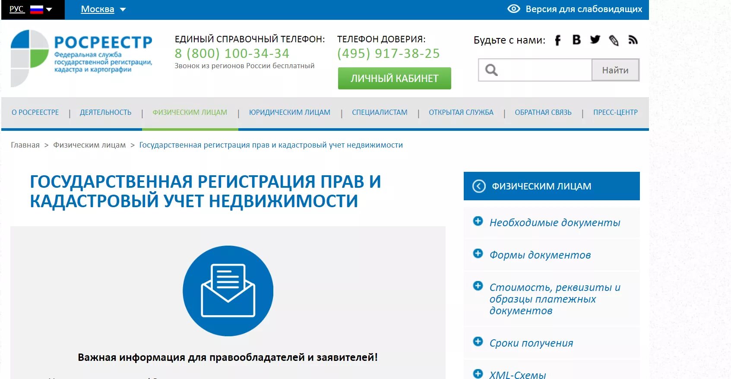The height and width of the screenshot is (379, 731).
Task: Click the eye icon for visually impaired version
Action: click(513, 9)
